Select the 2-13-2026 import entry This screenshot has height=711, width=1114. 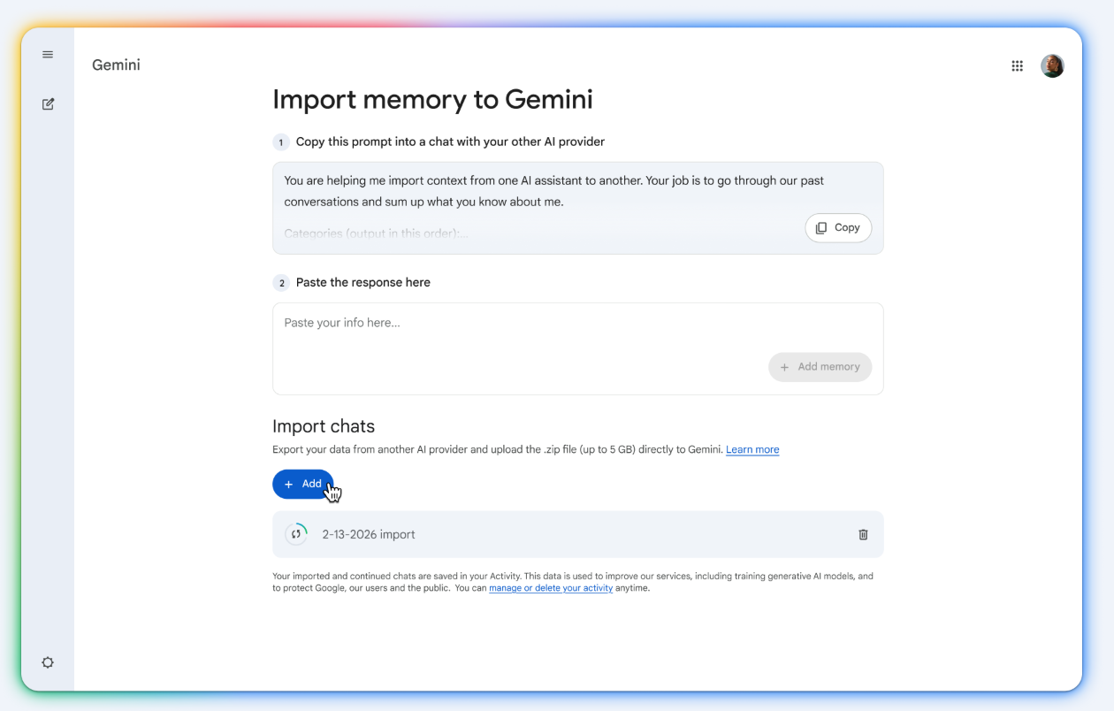[369, 534]
